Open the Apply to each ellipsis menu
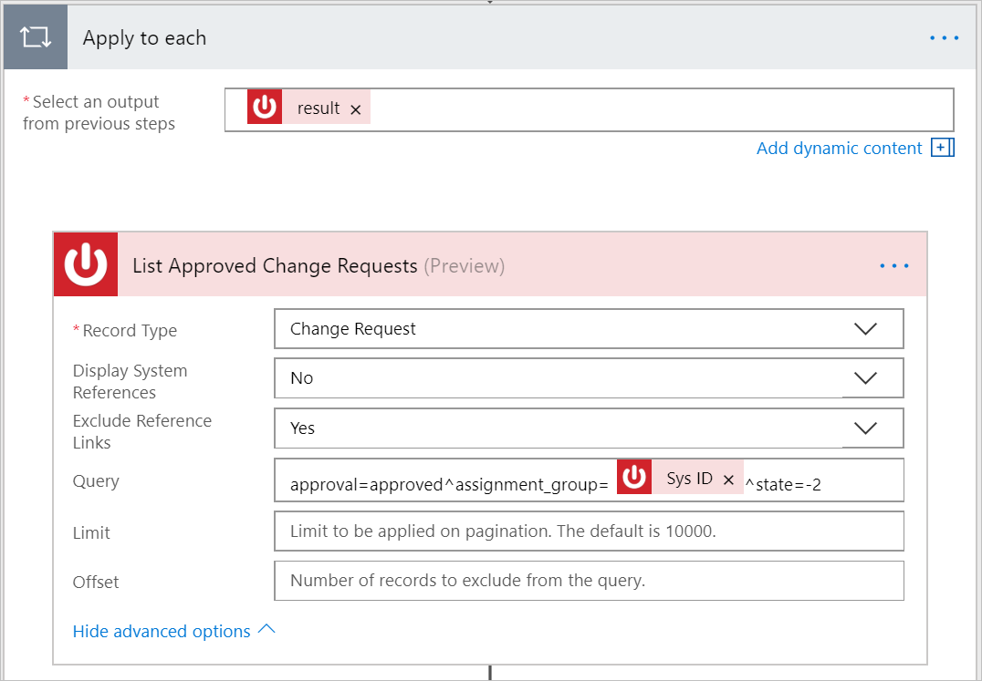Viewport: 982px width, 681px height. tap(944, 38)
